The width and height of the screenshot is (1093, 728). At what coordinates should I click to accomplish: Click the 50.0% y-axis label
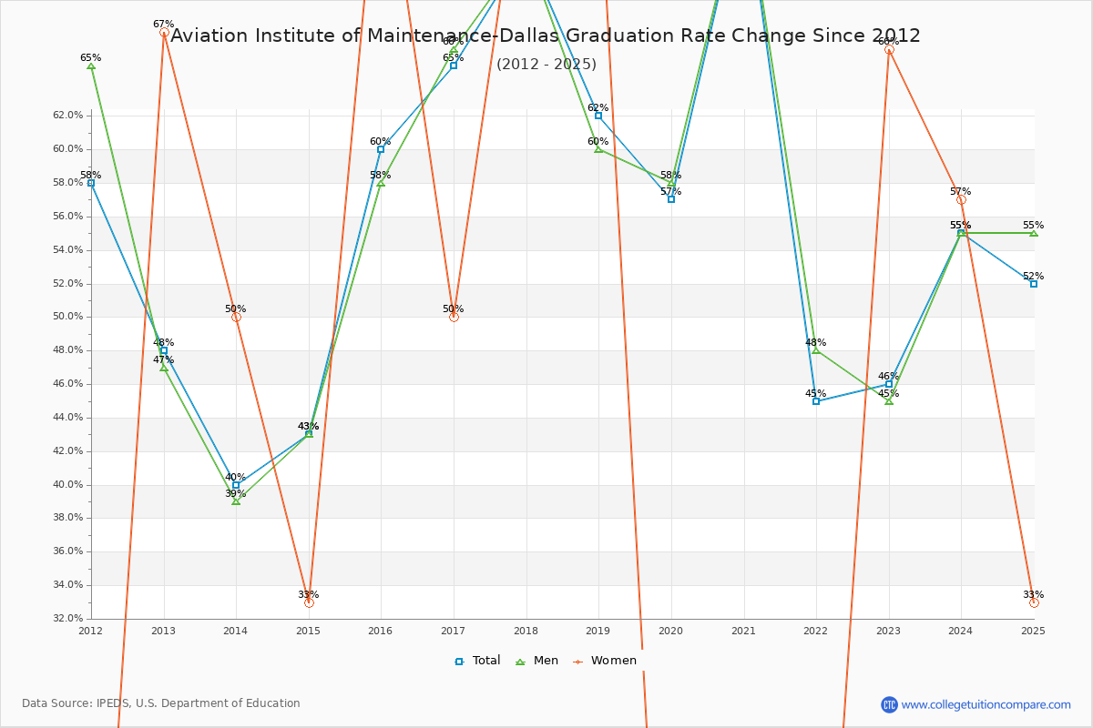(68, 317)
